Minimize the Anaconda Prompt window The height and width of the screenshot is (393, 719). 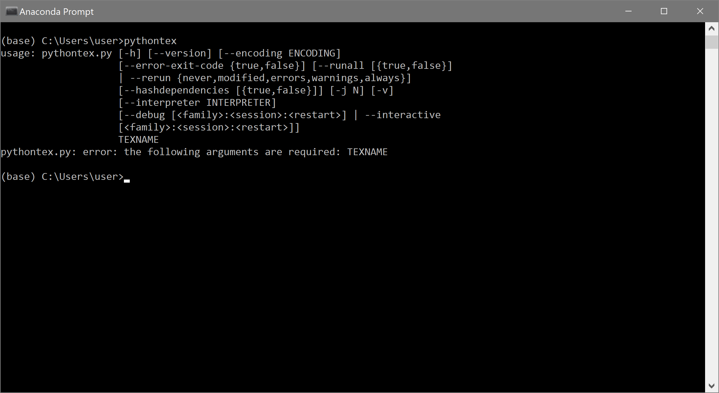(628, 11)
